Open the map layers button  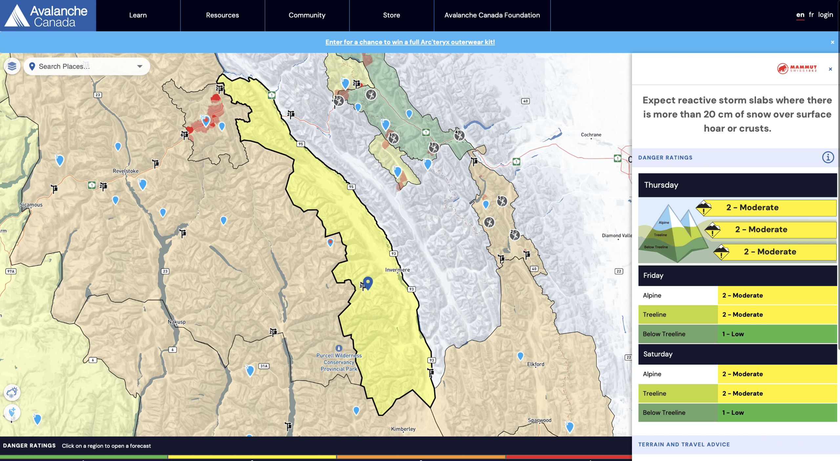12,66
